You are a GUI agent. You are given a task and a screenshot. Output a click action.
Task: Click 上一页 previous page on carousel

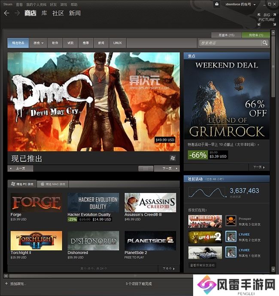click(x=20, y=168)
